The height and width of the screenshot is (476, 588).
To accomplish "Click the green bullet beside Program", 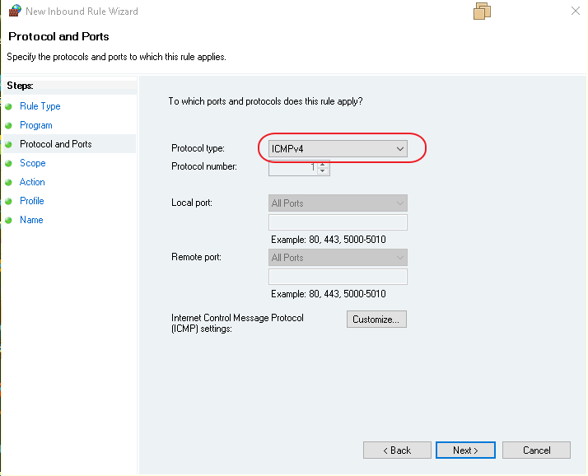I will click(x=9, y=126).
